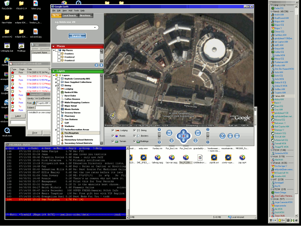Click the rotate clockwise navigation button

point(198,133)
